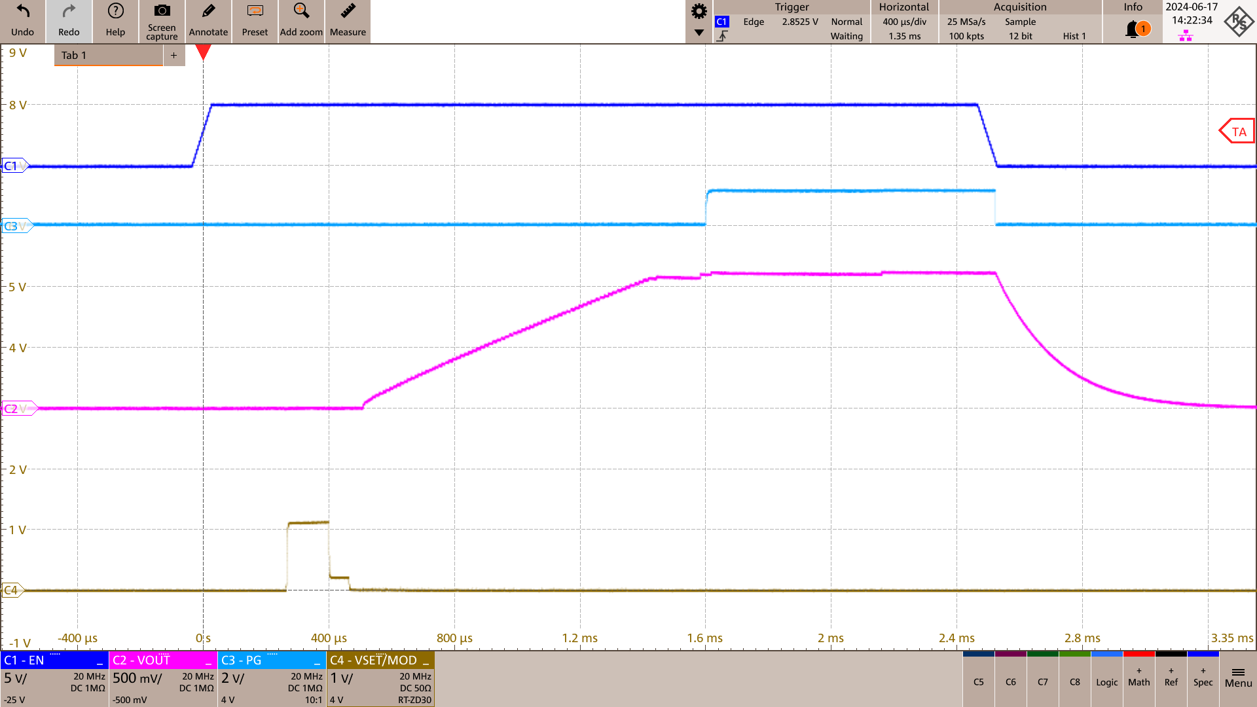Add a new tab with plus button
Viewport: 1257px width, 707px height.
(173, 56)
